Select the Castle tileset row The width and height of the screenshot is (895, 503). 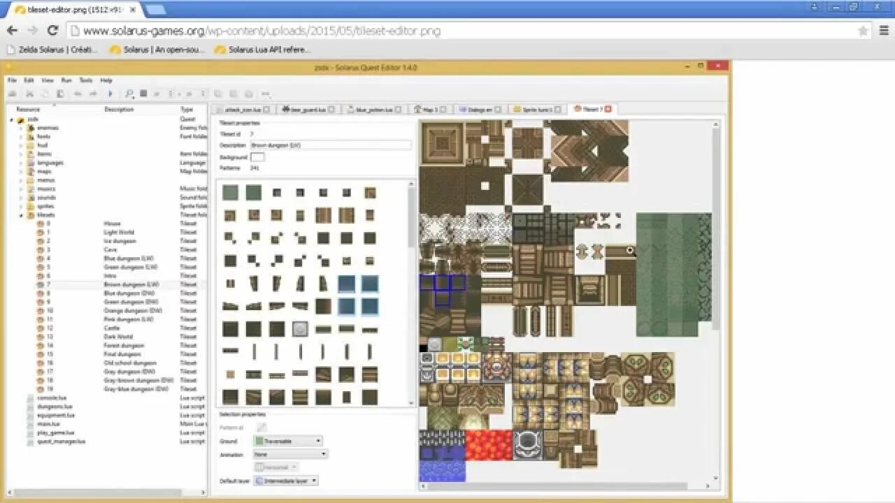coord(108,328)
